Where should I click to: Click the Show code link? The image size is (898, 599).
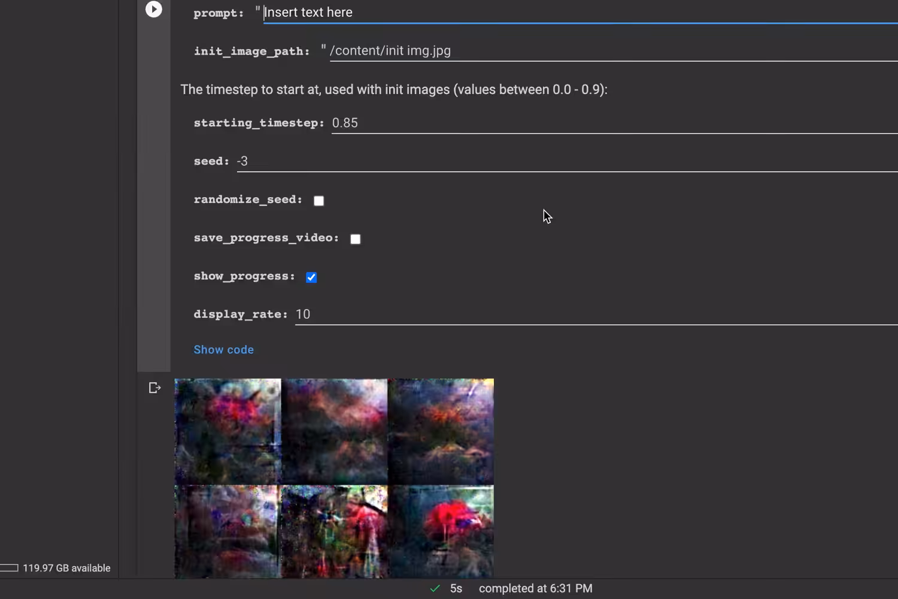click(x=223, y=350)
